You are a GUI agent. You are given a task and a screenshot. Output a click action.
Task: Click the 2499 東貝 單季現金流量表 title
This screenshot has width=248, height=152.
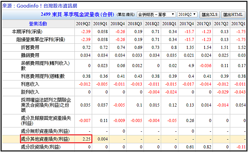click(77, 14)
